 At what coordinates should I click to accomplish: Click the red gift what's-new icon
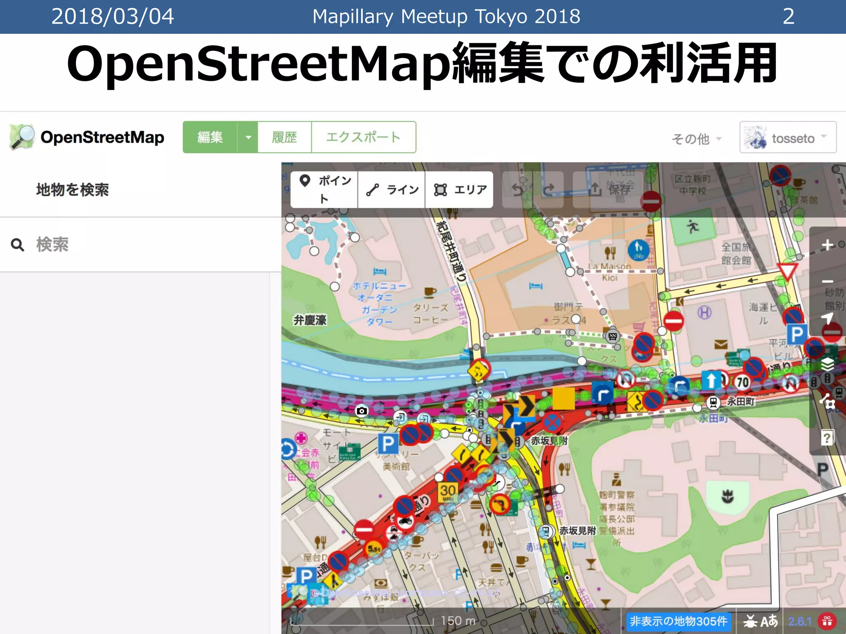[827, 621]
